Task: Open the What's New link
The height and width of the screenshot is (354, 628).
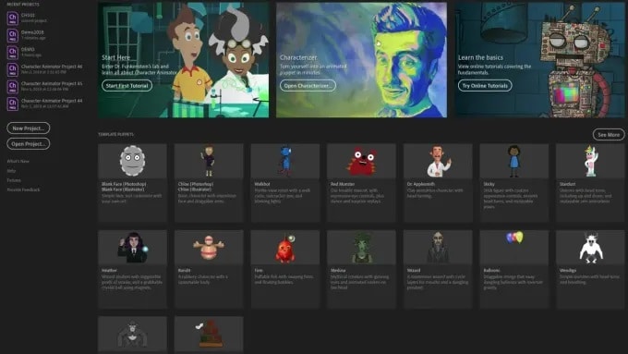Action: pyautogui.click(x=18, y=161)
